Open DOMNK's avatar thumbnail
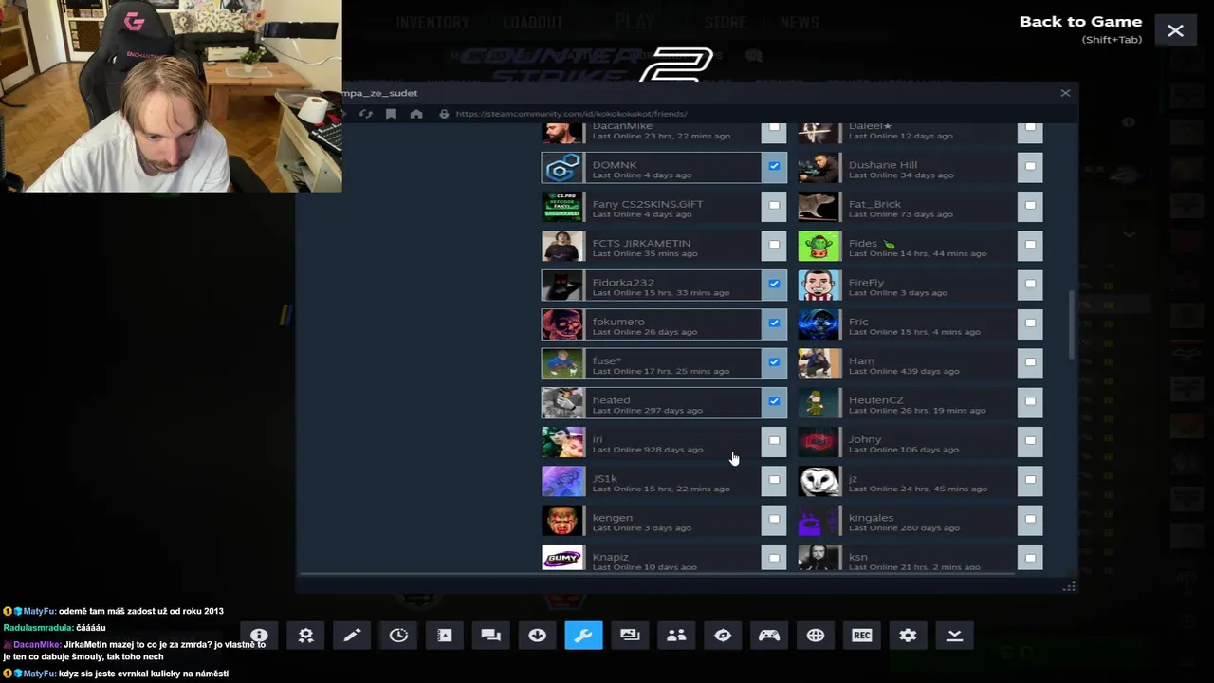The image size is (1214, 683). pos(562,168)
